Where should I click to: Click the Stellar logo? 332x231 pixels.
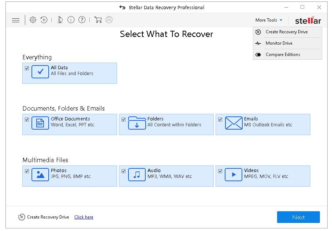[x=308, y=21]
